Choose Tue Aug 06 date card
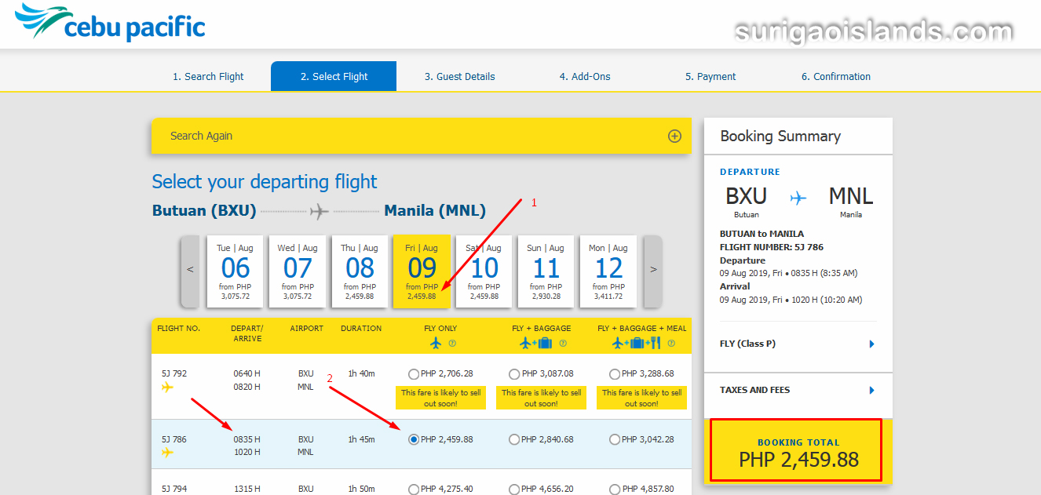Screen dimensions: 1041x495 click(x=235, y=271)
